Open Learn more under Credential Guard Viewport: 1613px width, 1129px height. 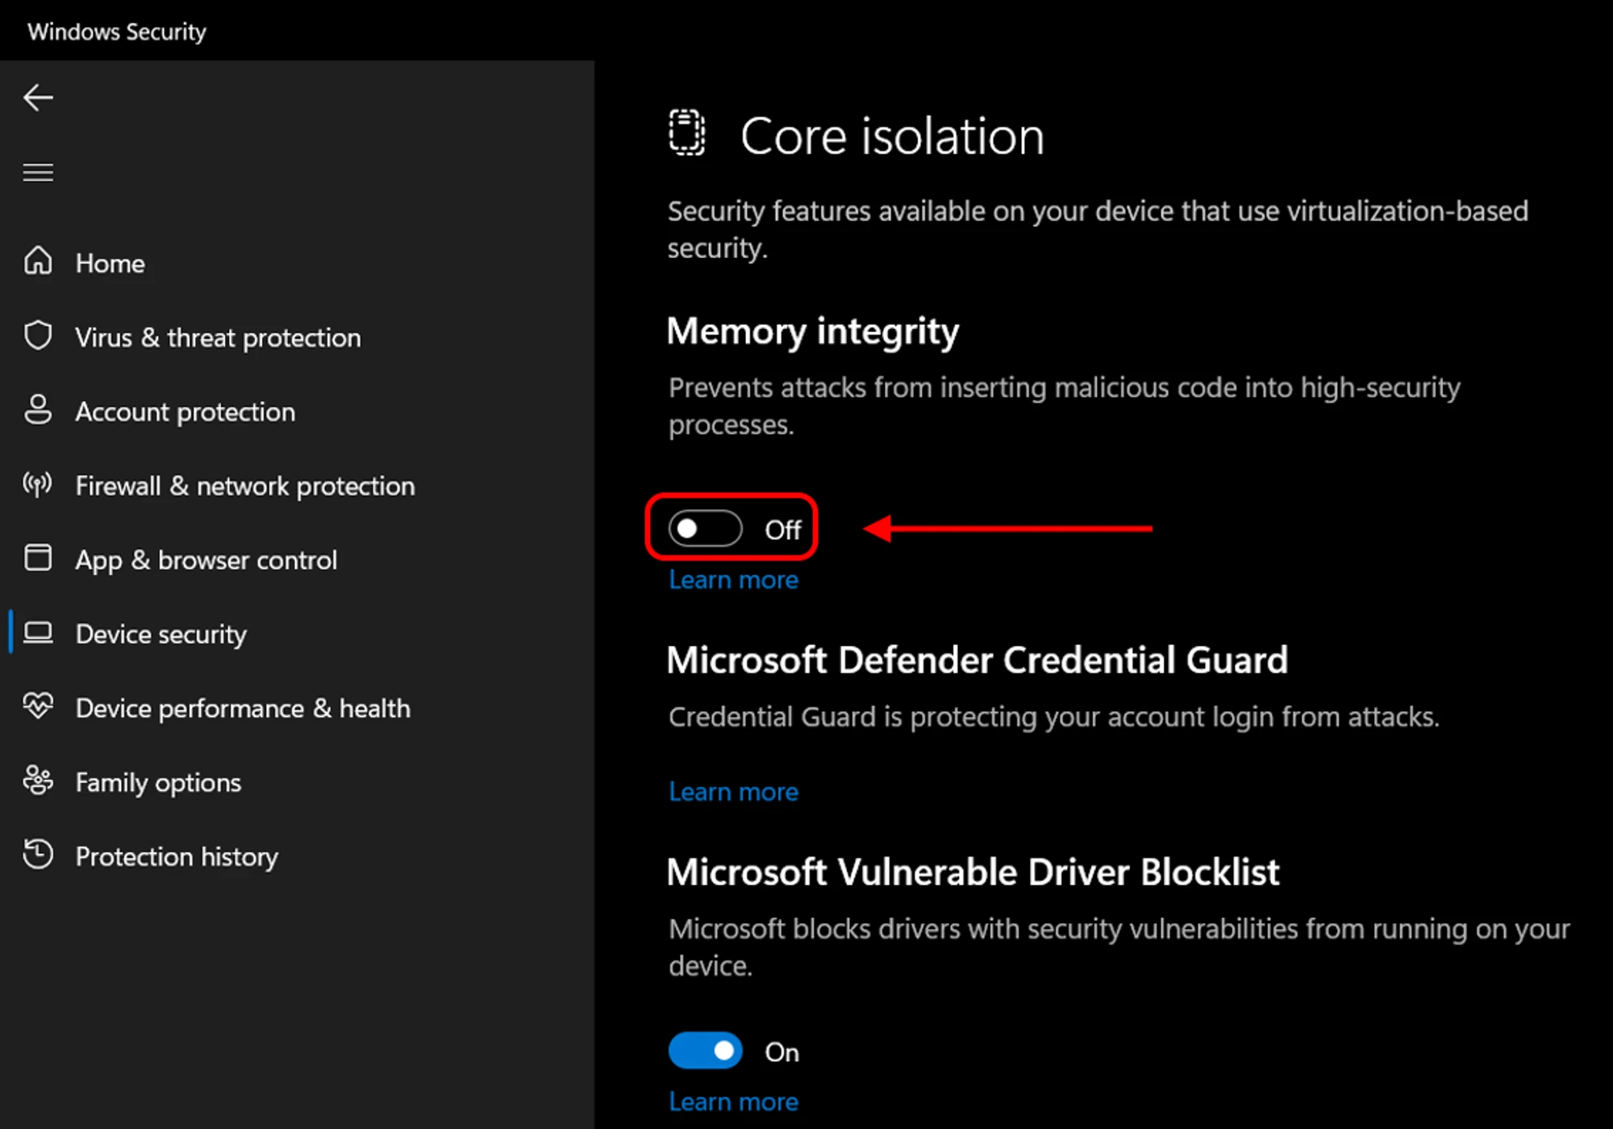733,792
